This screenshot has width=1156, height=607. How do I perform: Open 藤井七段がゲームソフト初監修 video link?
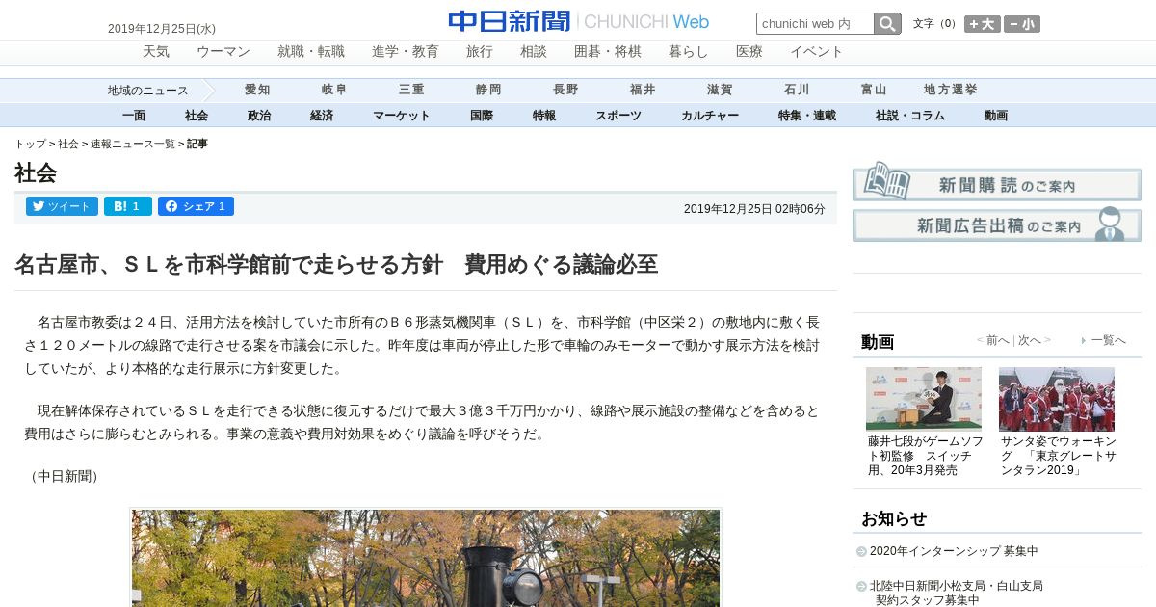pyautogui.click(x=926, y=456)
